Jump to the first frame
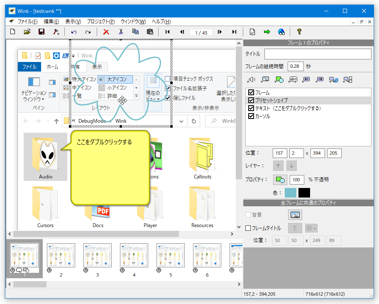This screenshot has height=304, width=379. 167,32
